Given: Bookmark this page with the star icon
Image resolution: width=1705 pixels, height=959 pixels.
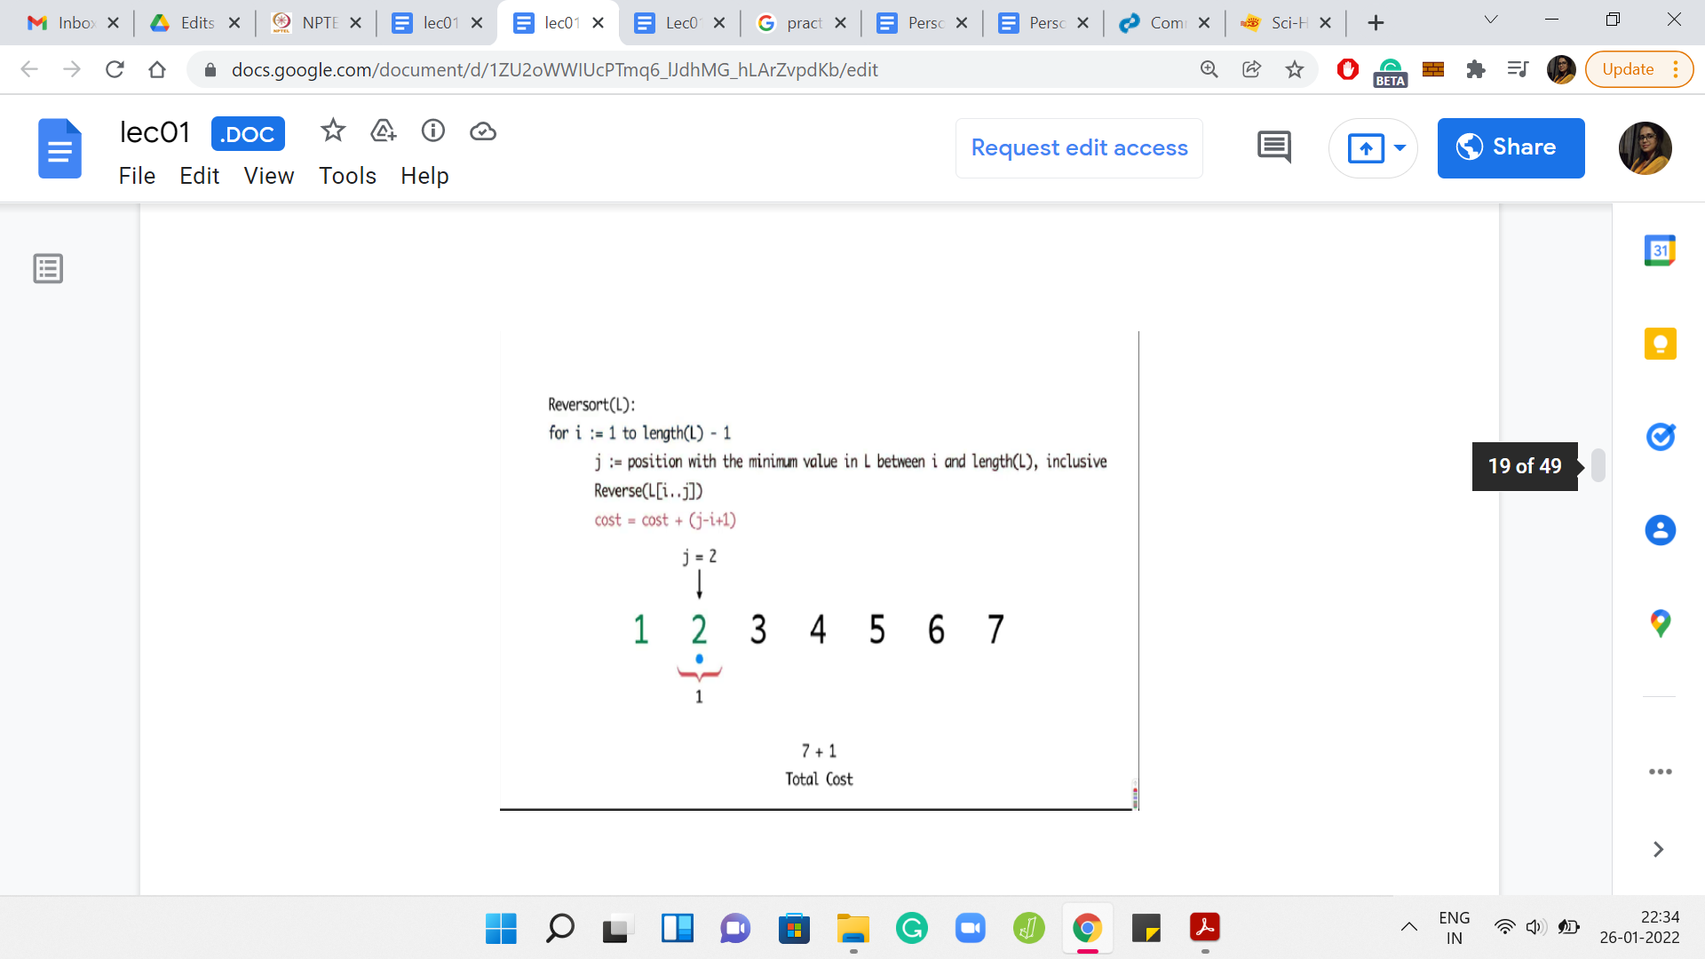Looking at the screenshot, I should point(1295,69).
